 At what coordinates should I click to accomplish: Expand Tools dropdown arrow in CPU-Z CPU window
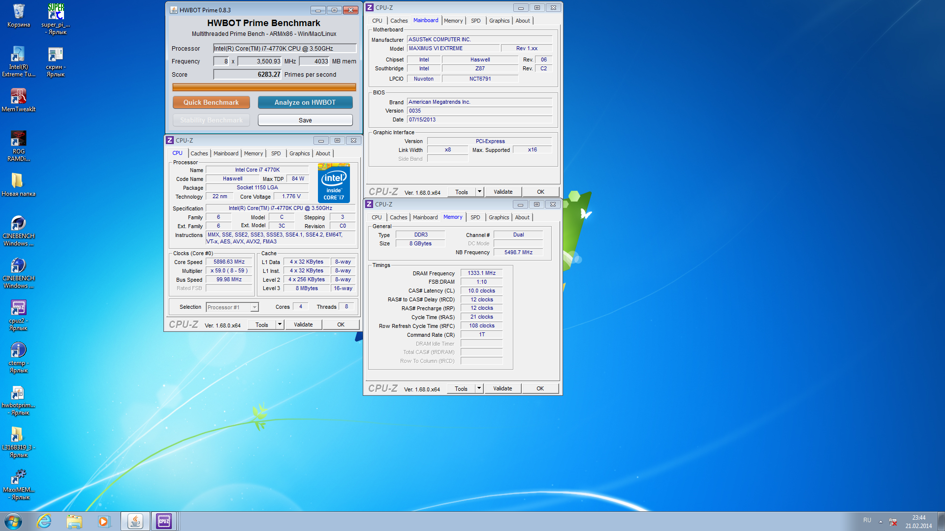pos(280,324)
